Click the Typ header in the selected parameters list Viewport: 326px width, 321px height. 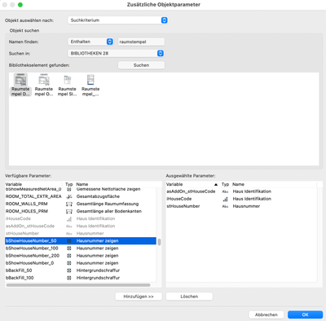[225, 184]
